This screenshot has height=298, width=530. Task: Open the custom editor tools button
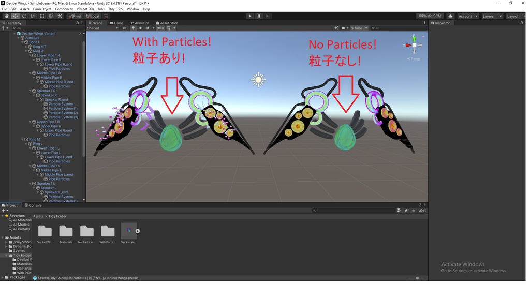coord(60,16)
